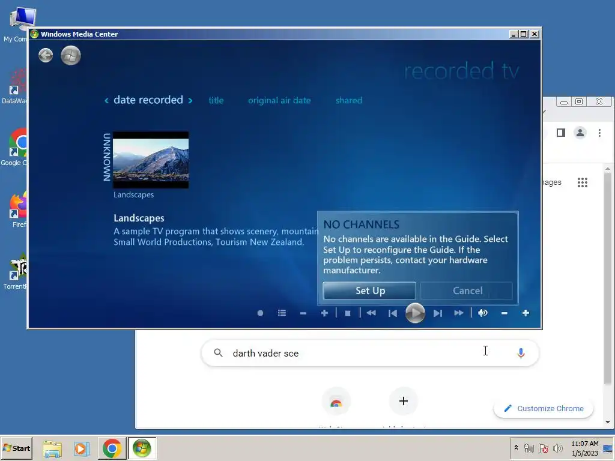
Task: Select the DataWa desktop shortcut
Action: tap(14, 85)
